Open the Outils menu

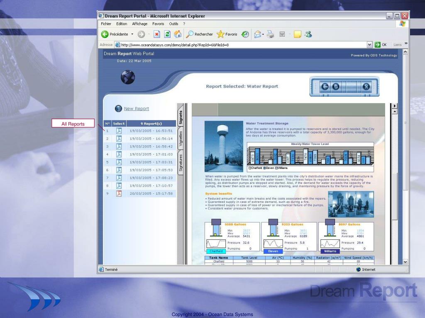click(x=173, y=24)
